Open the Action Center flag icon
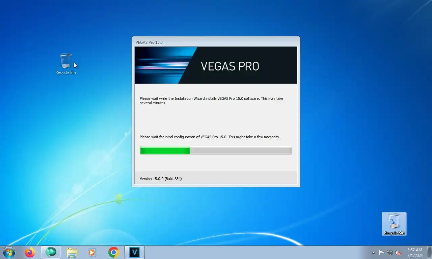The width and height of the screenshot is (432, 259). coord(381,253)
